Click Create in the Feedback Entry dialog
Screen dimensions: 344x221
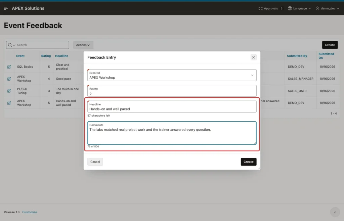249,162
